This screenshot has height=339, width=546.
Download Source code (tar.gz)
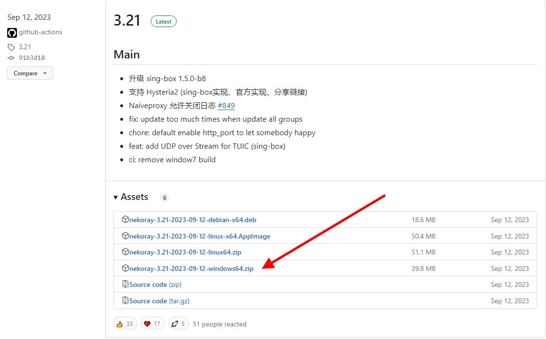[x=159, y=301]
